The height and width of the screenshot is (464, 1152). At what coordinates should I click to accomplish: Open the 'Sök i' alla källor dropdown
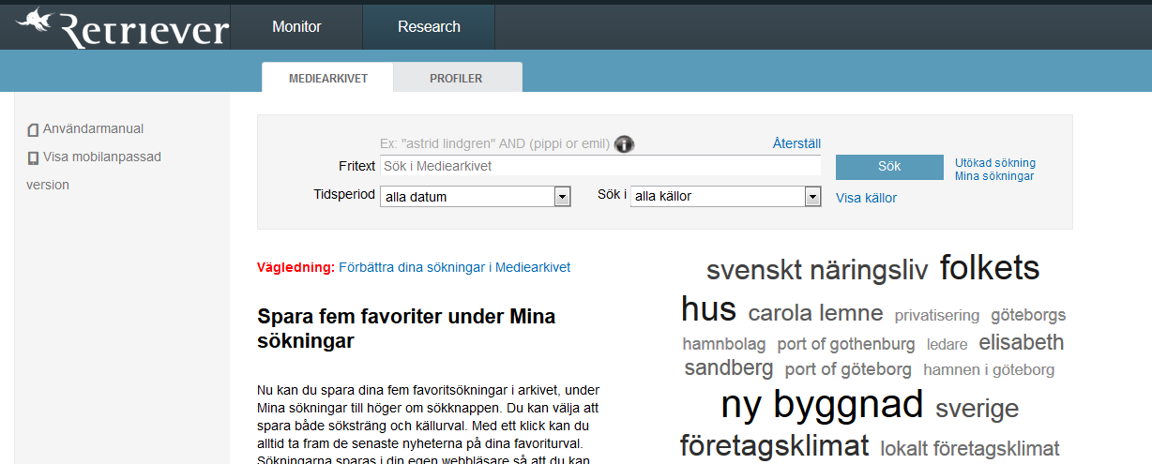click(x=726, y=197)
